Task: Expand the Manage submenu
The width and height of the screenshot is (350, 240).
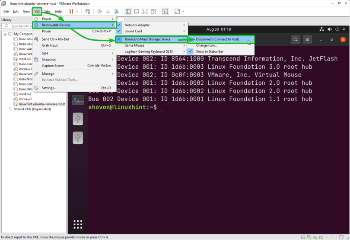Action: [74, 74]
